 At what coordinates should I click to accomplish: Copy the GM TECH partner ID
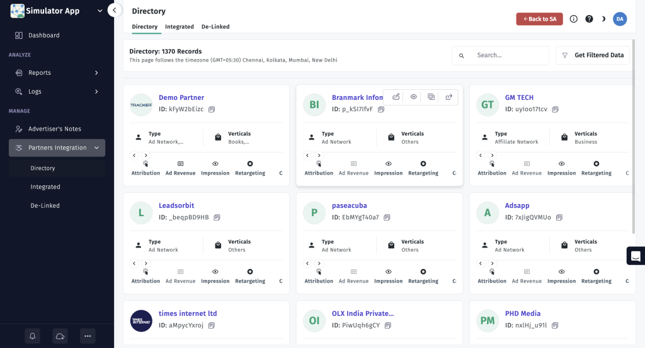coord(556,109)
